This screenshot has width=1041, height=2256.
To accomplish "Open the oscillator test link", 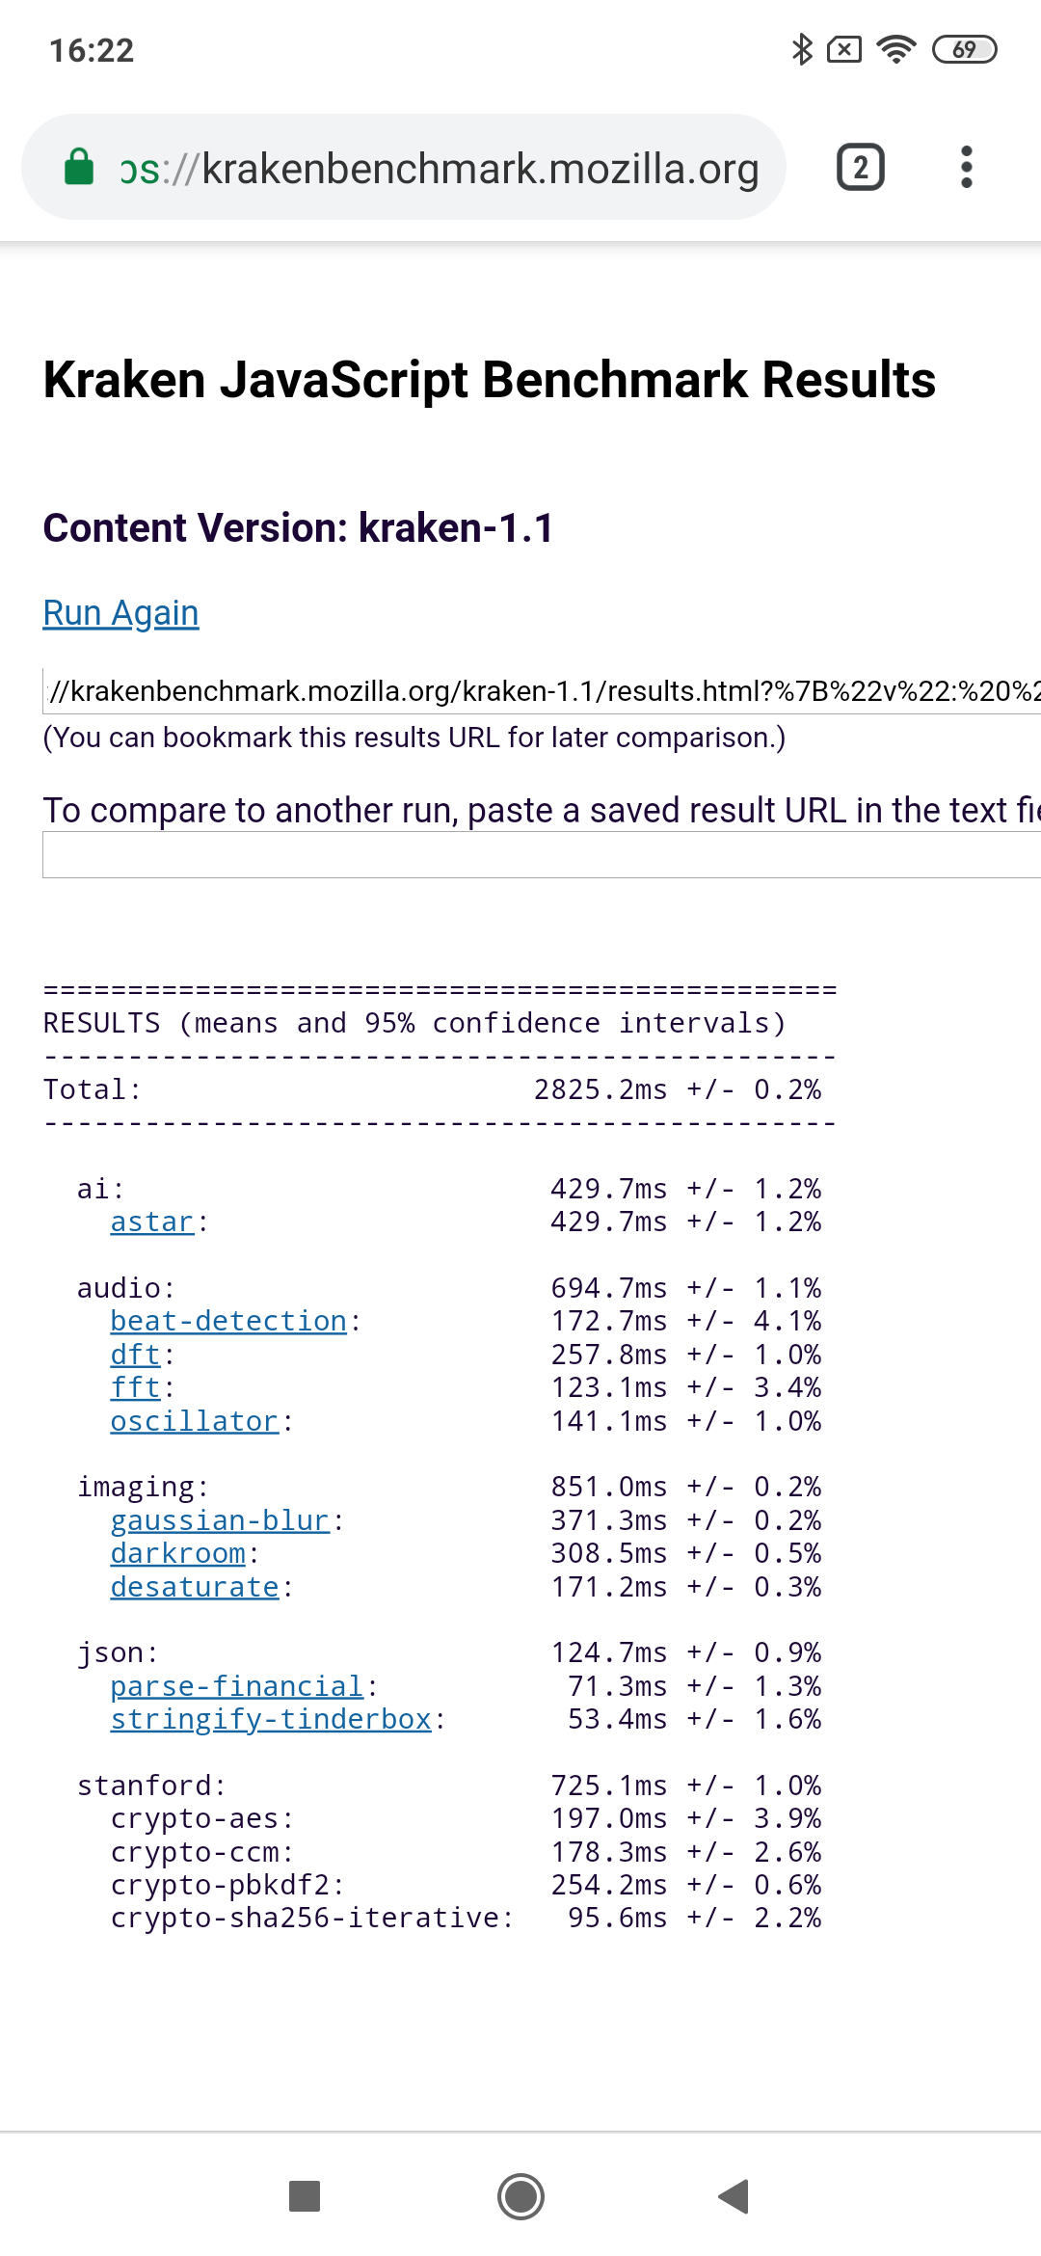I will [x=195, y=1421].
